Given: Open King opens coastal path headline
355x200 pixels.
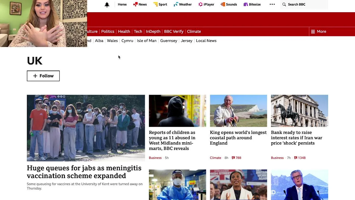Looking at the screenshot, I should (x=238, y=138).
